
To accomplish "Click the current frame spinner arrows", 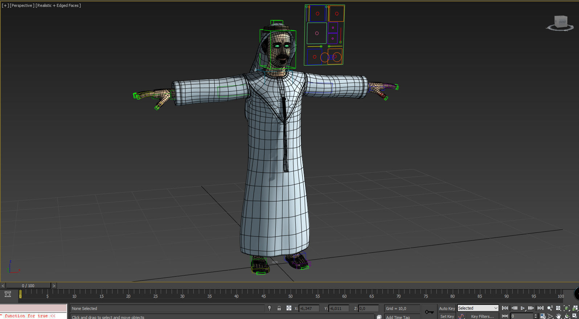I will (x=535, y=316).
